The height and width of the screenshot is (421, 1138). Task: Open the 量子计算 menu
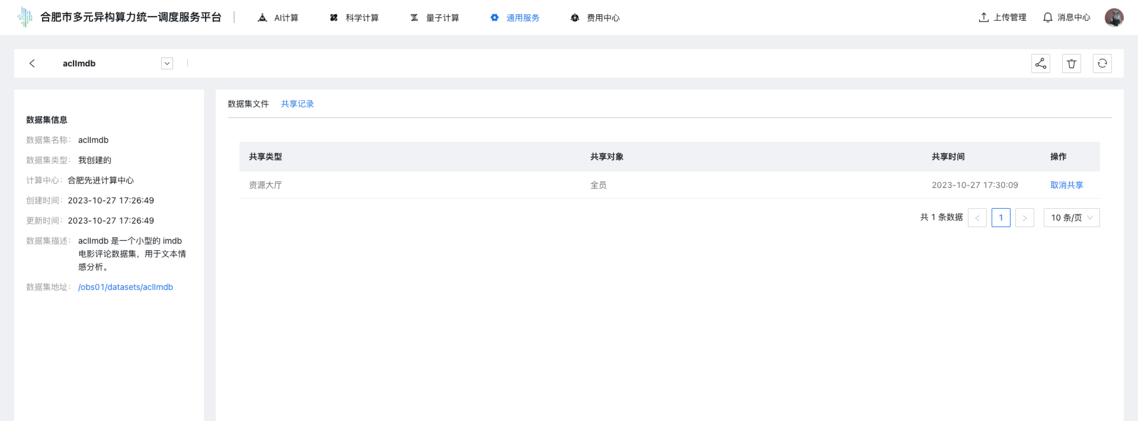435,18
